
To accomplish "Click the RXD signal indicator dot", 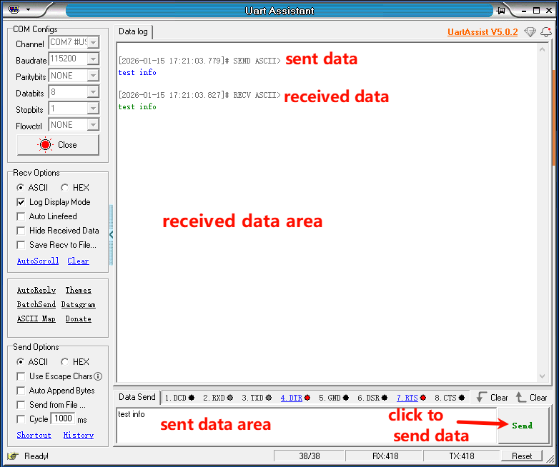I will point(230,398).
